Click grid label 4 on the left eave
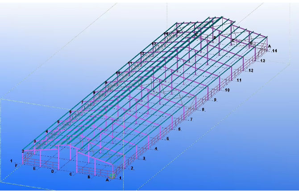The width and height of the screenshot is (299, 191). pyautogui.click(x=46, y=132)
